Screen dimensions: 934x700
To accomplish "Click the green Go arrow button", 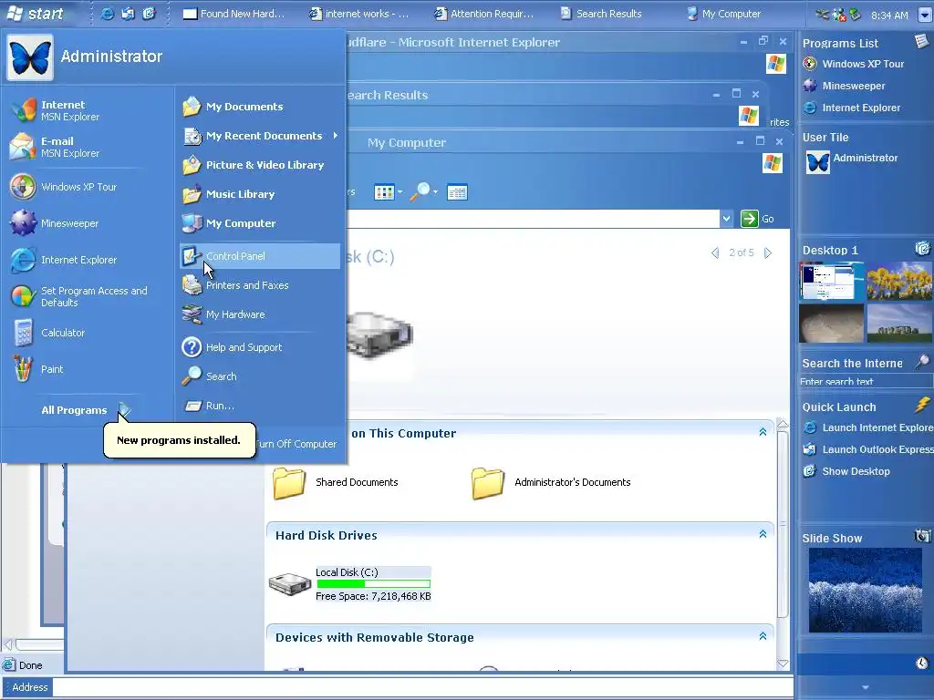I will (749, 219).
